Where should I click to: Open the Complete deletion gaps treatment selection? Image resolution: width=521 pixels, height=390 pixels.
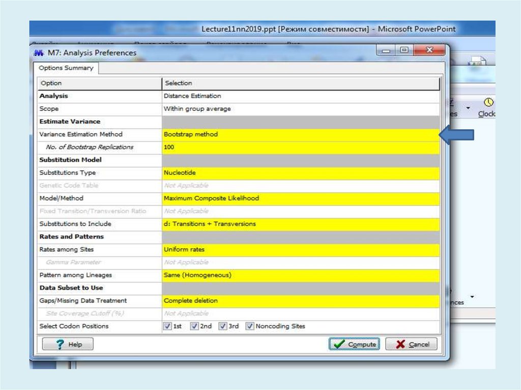point(300,301)
